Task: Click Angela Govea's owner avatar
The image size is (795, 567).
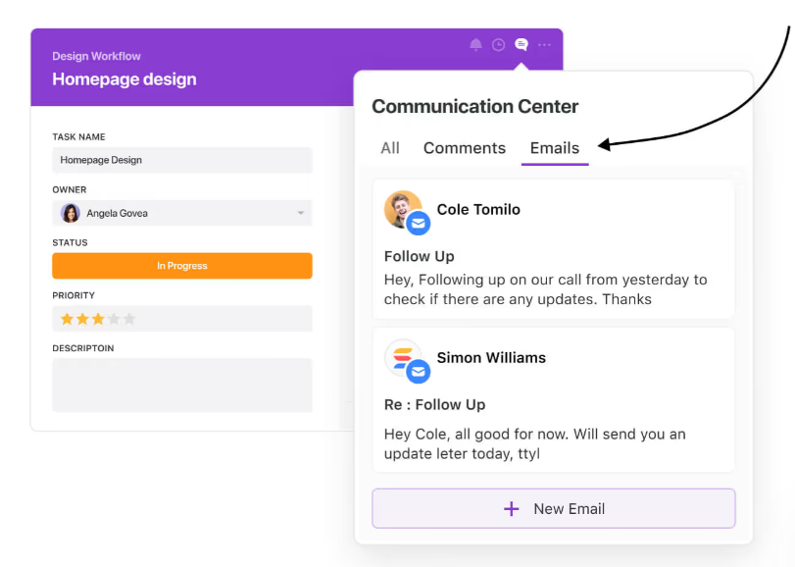Action: [x=71, y=213]
